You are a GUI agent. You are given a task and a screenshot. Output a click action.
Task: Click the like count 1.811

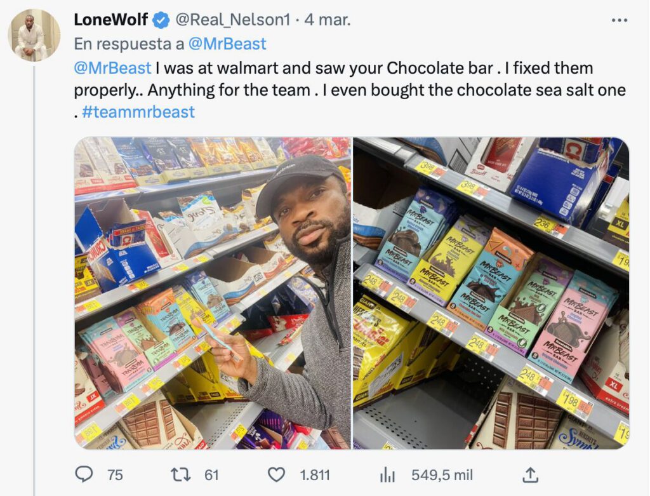point(315,474)
